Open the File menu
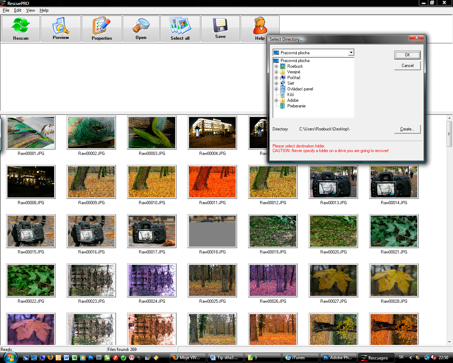The height and width of the screenshot is (363, 453). (x=6, y=10)
